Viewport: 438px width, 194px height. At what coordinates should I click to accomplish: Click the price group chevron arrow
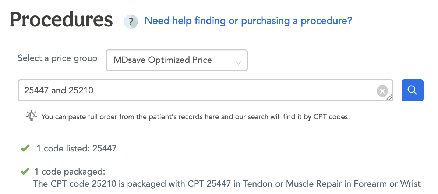(238, 62)
